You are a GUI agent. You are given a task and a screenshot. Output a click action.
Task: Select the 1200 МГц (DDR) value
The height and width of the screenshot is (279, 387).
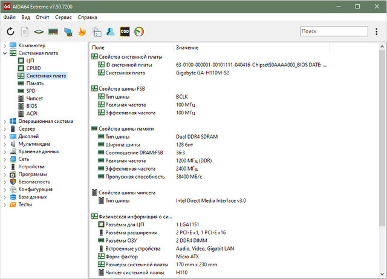(193, 160)
